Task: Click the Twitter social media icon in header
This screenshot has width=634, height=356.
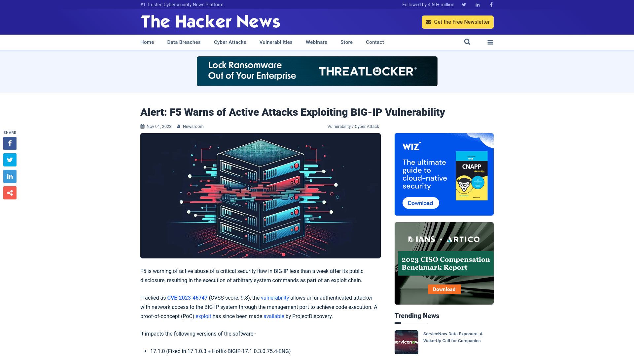Action: click(x=464, y=4)
